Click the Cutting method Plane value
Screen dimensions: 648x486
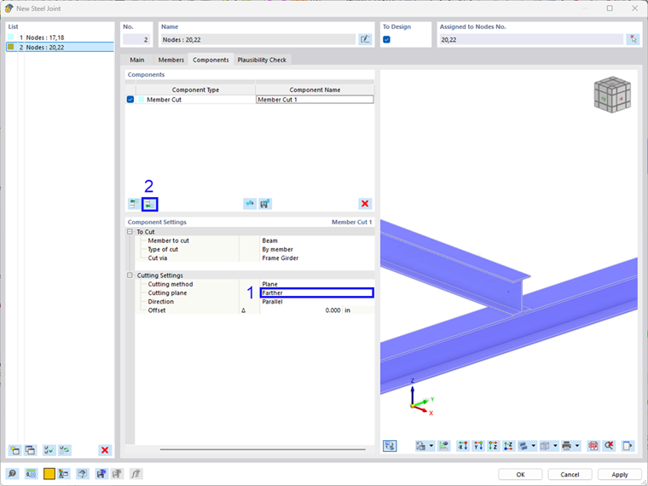click(317, 284)
